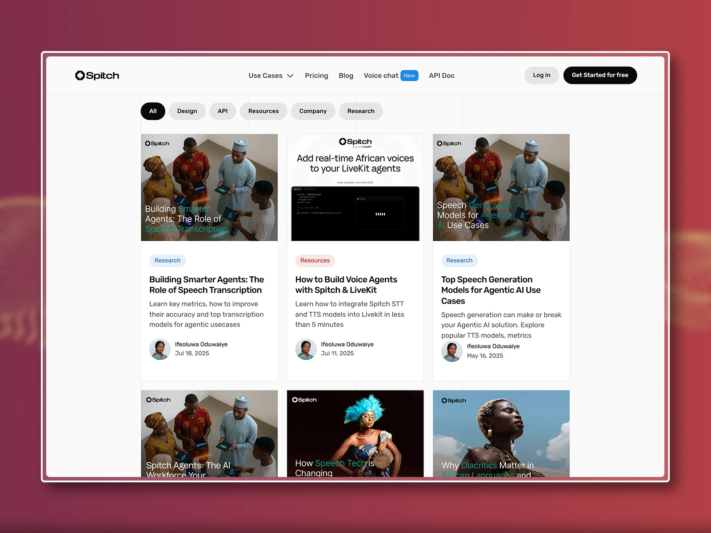The height and width of the screenshot is (533, 711).
Task: Filter posts by Research category
Action: pos(361,111)
